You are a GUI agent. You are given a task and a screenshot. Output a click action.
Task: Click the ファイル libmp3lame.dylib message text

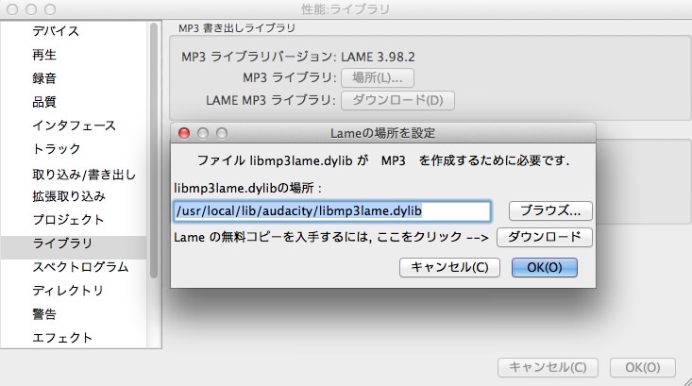click(x=383, y=160)
